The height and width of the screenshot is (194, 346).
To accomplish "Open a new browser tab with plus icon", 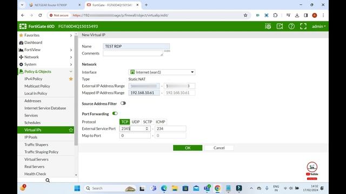I will click(x=146, y=5).
